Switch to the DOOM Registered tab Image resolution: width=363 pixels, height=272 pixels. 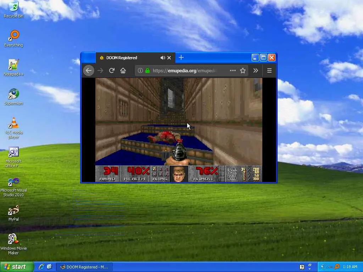pos(135,58)
